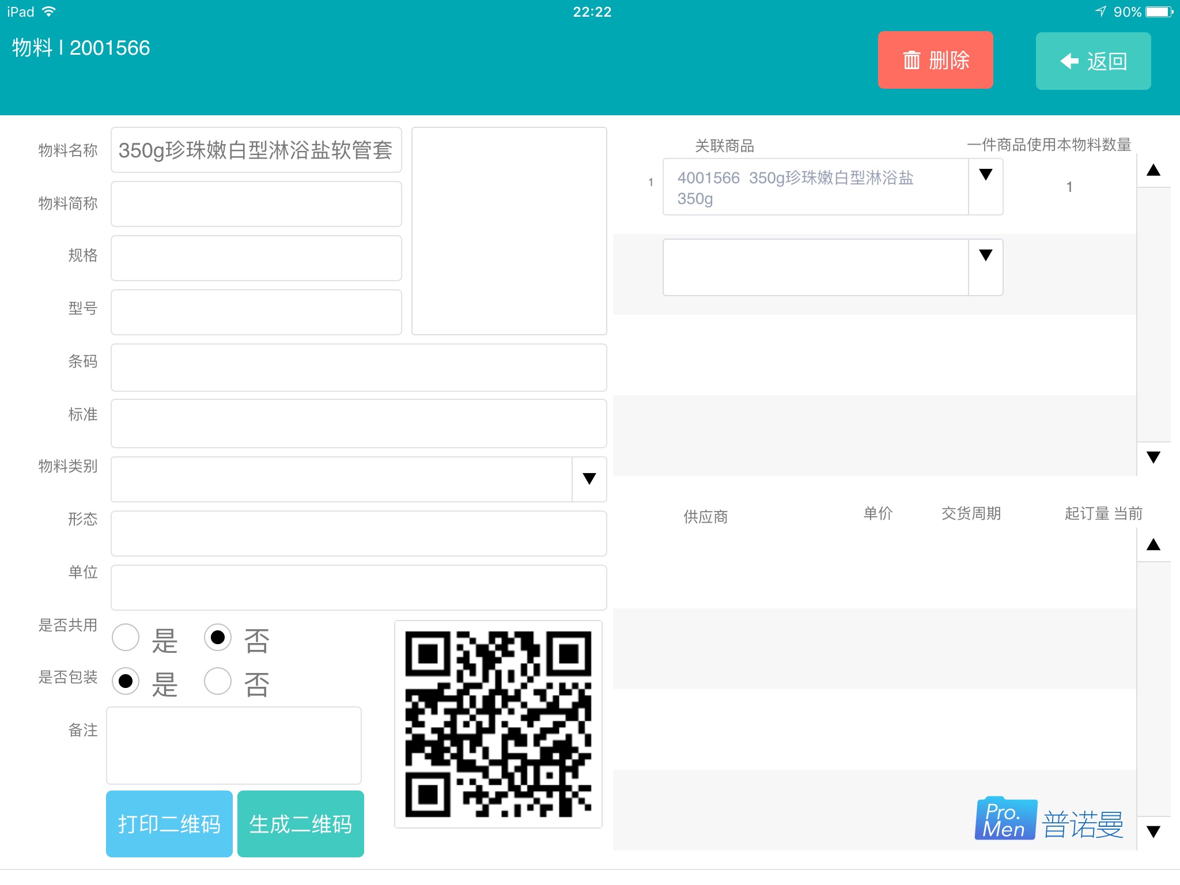Click the 22:22 clock in status bar
This screenshot has height=885, width=1180.
[592, 12]
